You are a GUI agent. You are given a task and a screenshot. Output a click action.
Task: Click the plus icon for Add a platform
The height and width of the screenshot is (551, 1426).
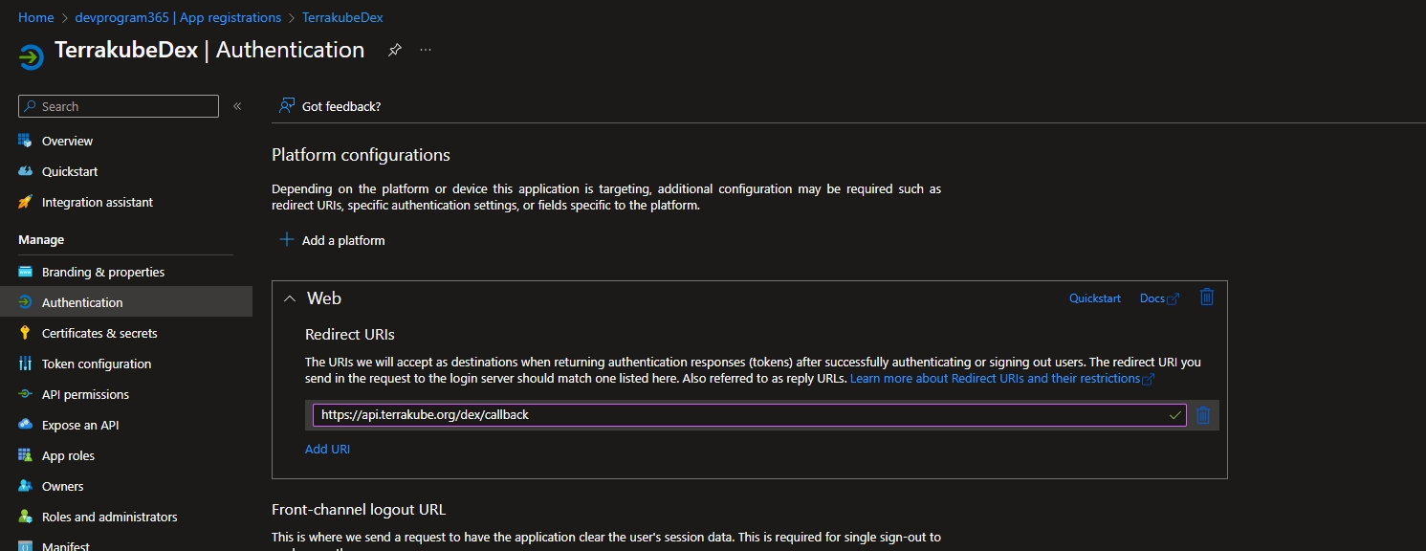[286, 240]
